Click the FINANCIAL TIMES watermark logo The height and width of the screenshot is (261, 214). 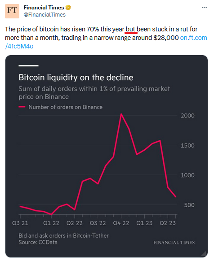coord(174,243)
